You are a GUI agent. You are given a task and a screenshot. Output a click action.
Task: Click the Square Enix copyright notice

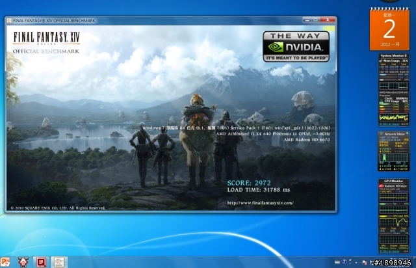click(x=58, y=208)
